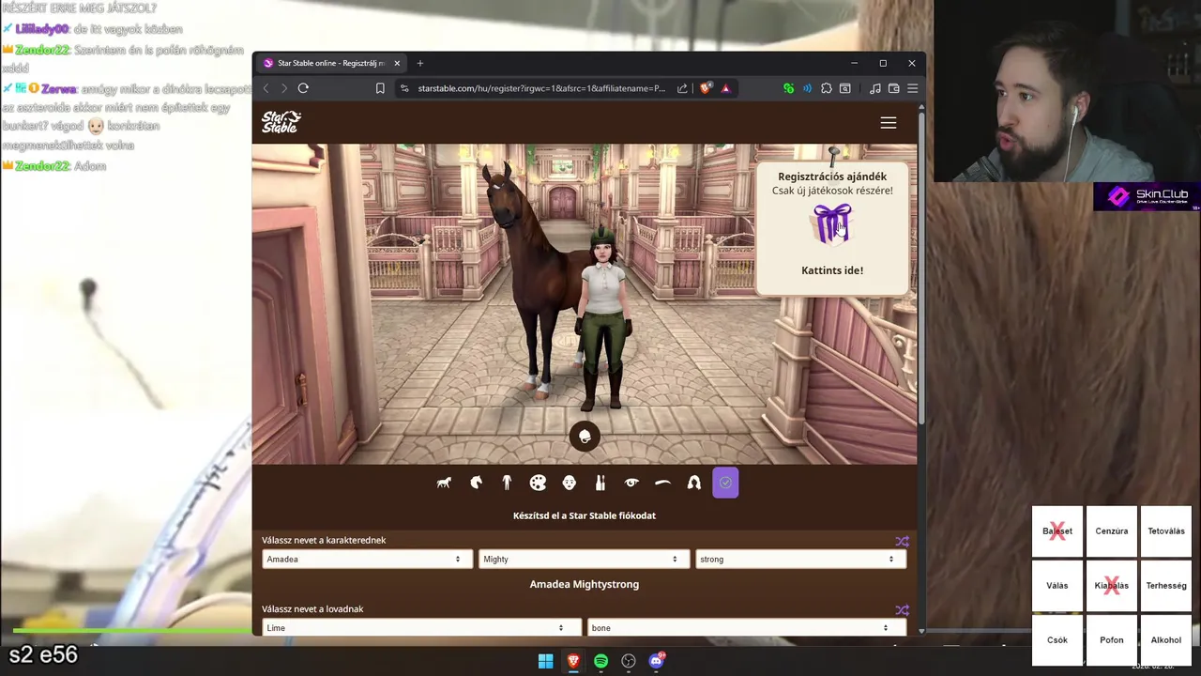Open the bone horse name dropdown
1201x676 pixels.
tap(747, 627)
